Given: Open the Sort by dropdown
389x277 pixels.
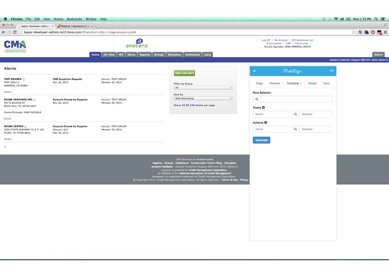Looking at the screenshot, I should (203, 98).
